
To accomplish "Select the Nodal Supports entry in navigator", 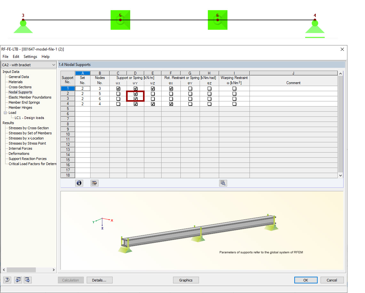I will pos(20,92).
